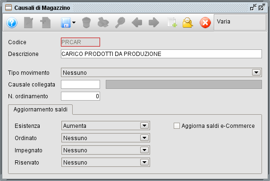Click the print icon in the toolbar

[x=103, y=23]
